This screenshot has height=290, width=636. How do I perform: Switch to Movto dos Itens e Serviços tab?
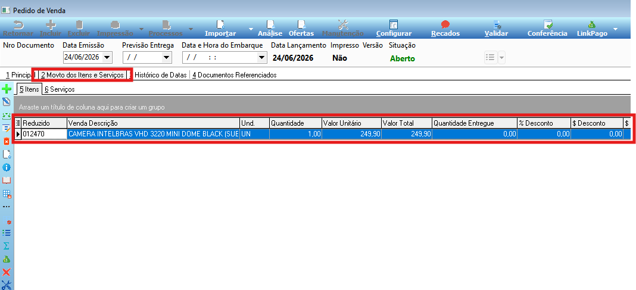[82, 75]
